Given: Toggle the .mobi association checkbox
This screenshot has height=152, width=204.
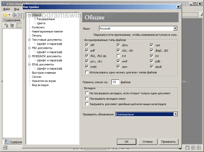Looking at the screenshot, I should point(87,66).
